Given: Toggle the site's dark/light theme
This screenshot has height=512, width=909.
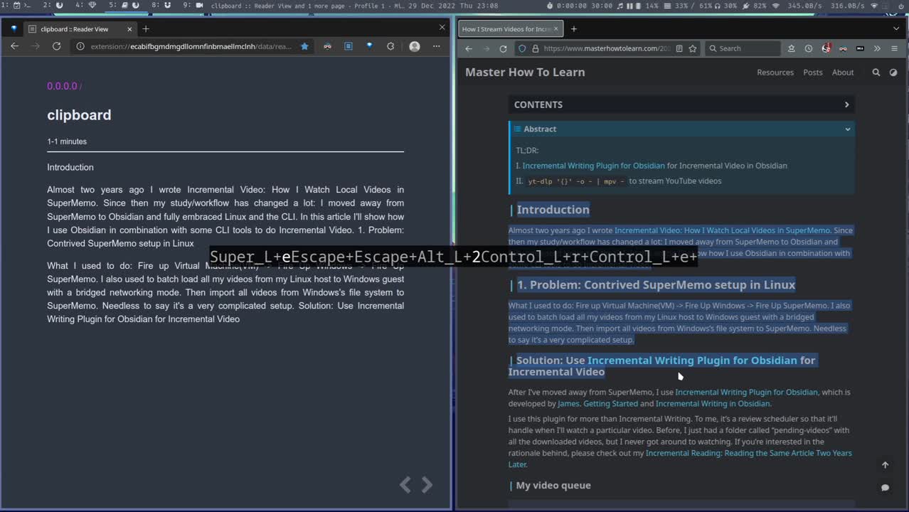Looking at the screenshot, I should click(x=893, y=73).
